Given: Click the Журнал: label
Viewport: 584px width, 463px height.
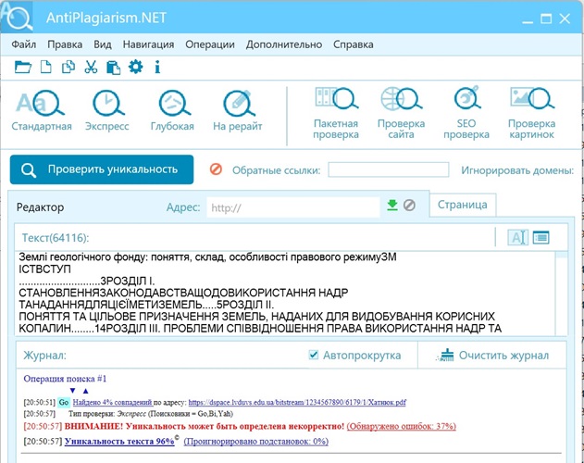Looking at the screenshot, I should [x=44, y=356].
